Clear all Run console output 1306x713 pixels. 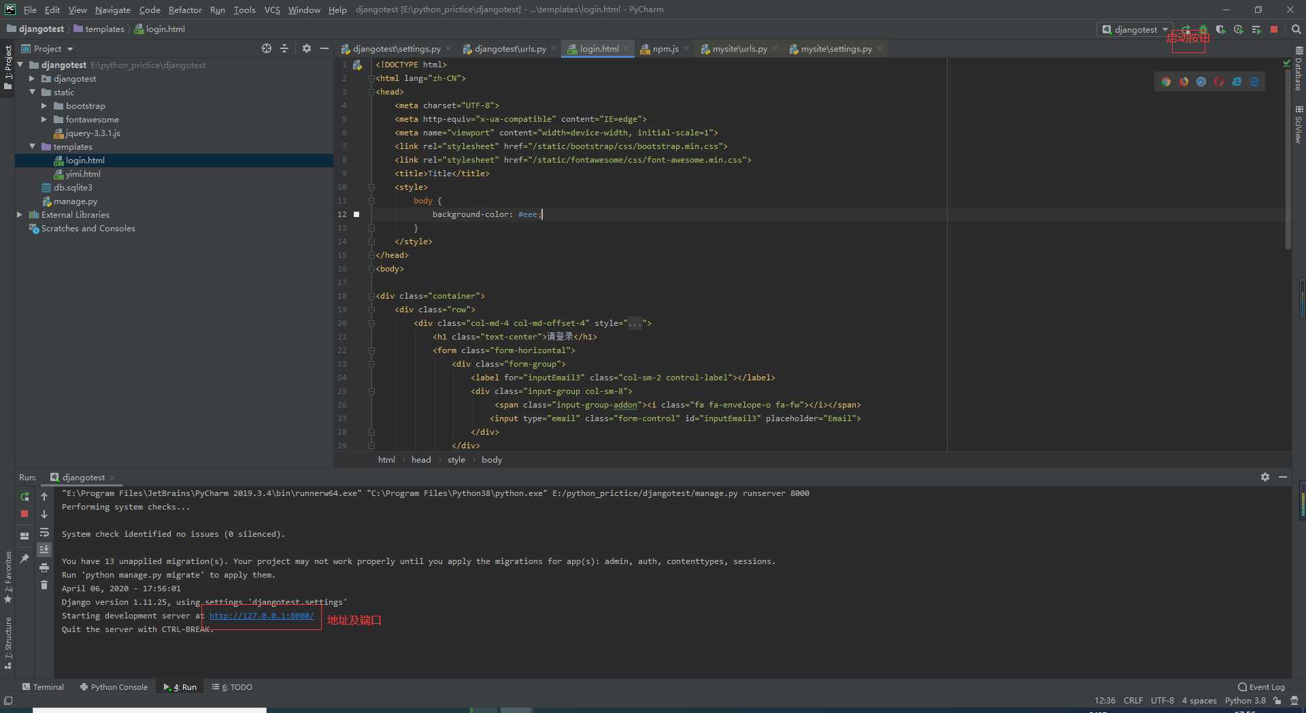click(44, 585)
